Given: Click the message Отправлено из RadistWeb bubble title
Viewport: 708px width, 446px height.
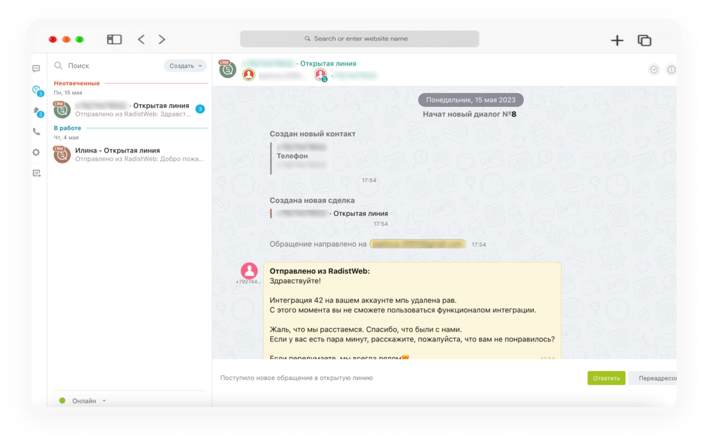Looking at the screenshot, I should [320, 271].
